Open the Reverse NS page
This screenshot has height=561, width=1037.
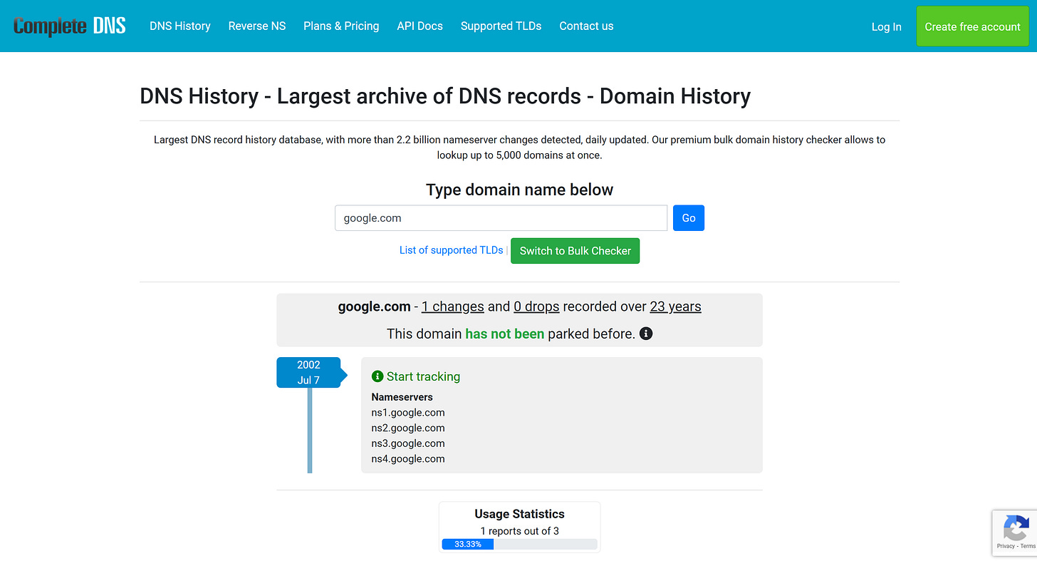point(257,26)
